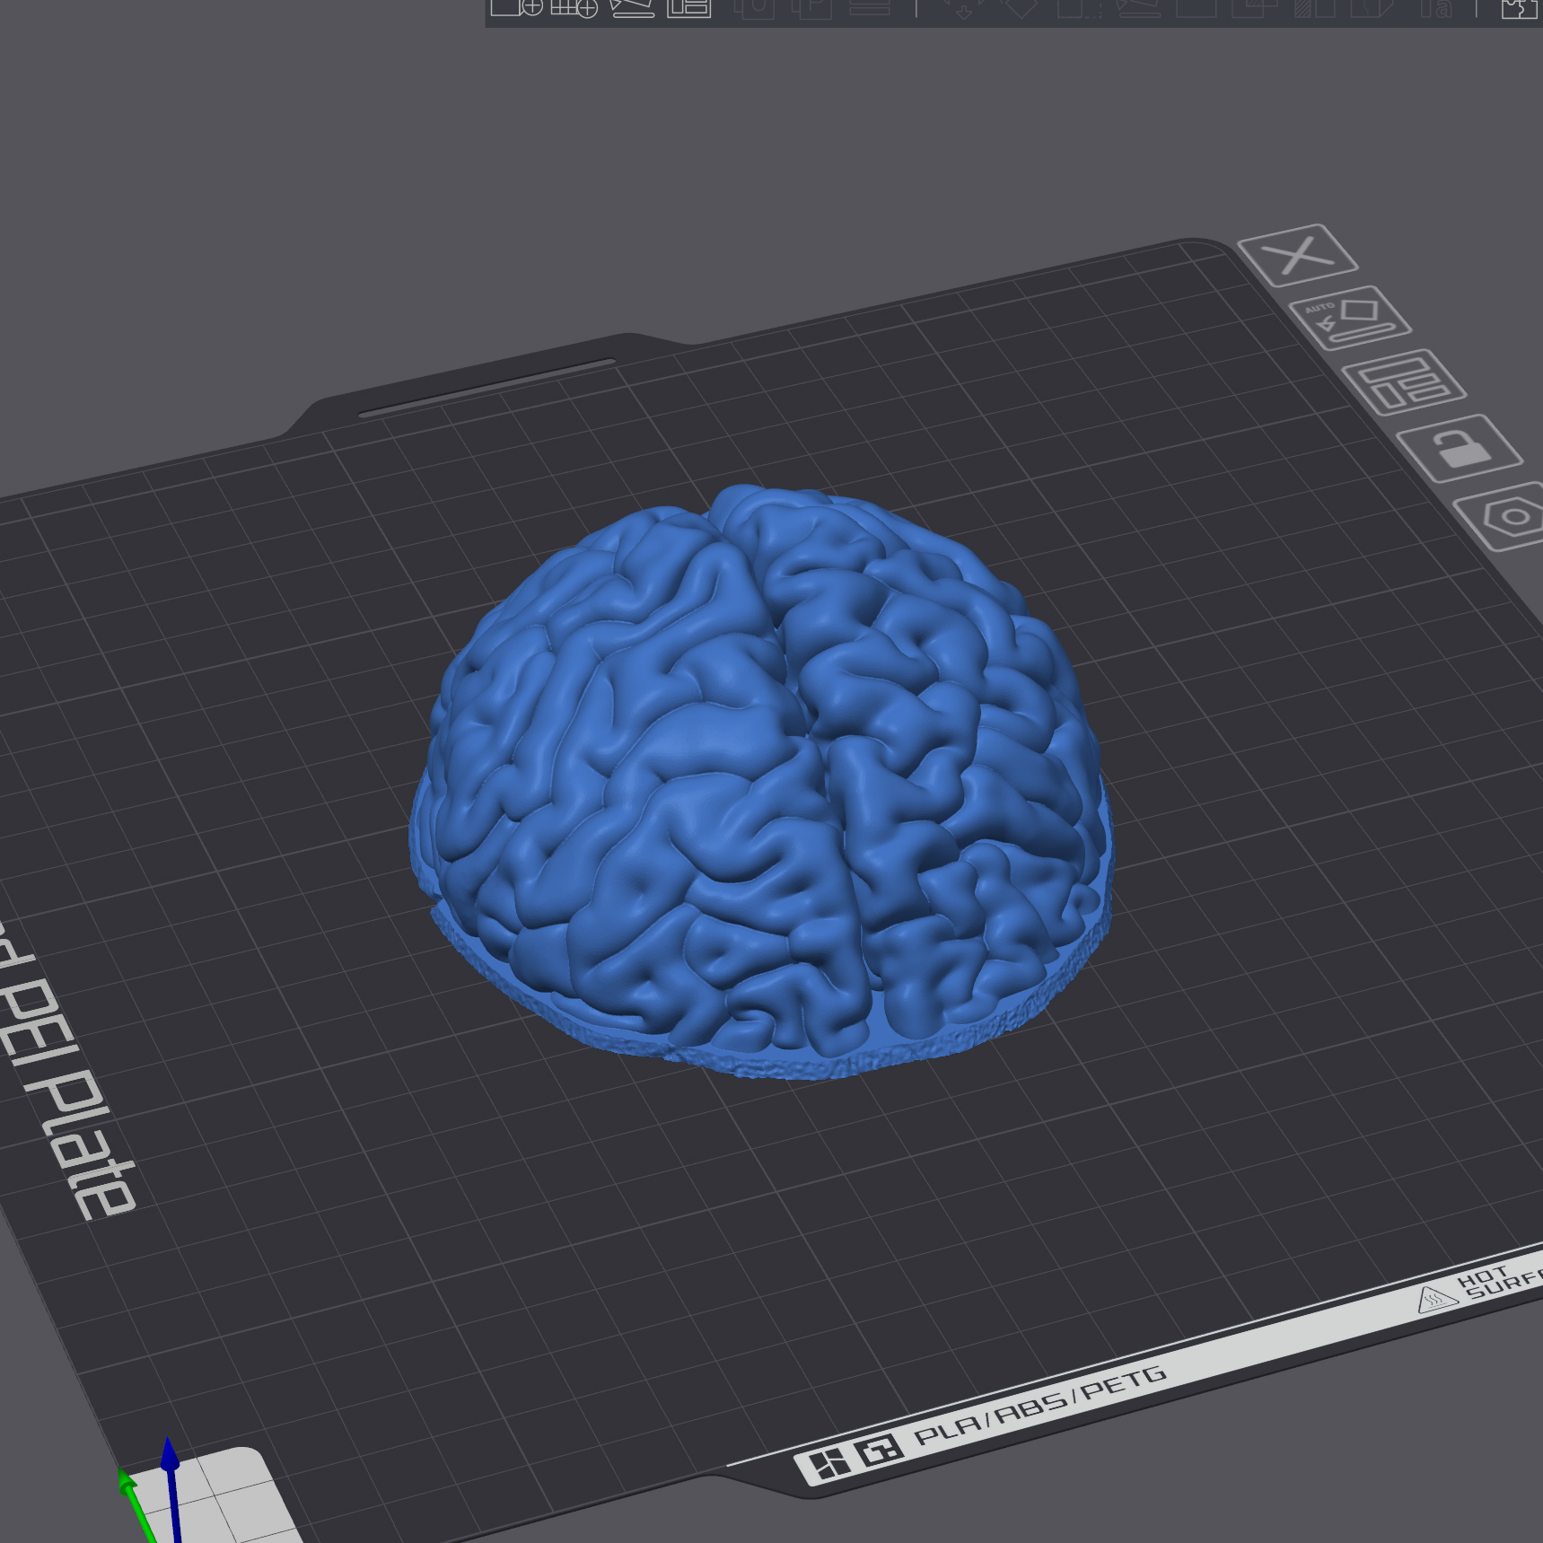
Task: Select the blue brain model
Action: point(761,781)
